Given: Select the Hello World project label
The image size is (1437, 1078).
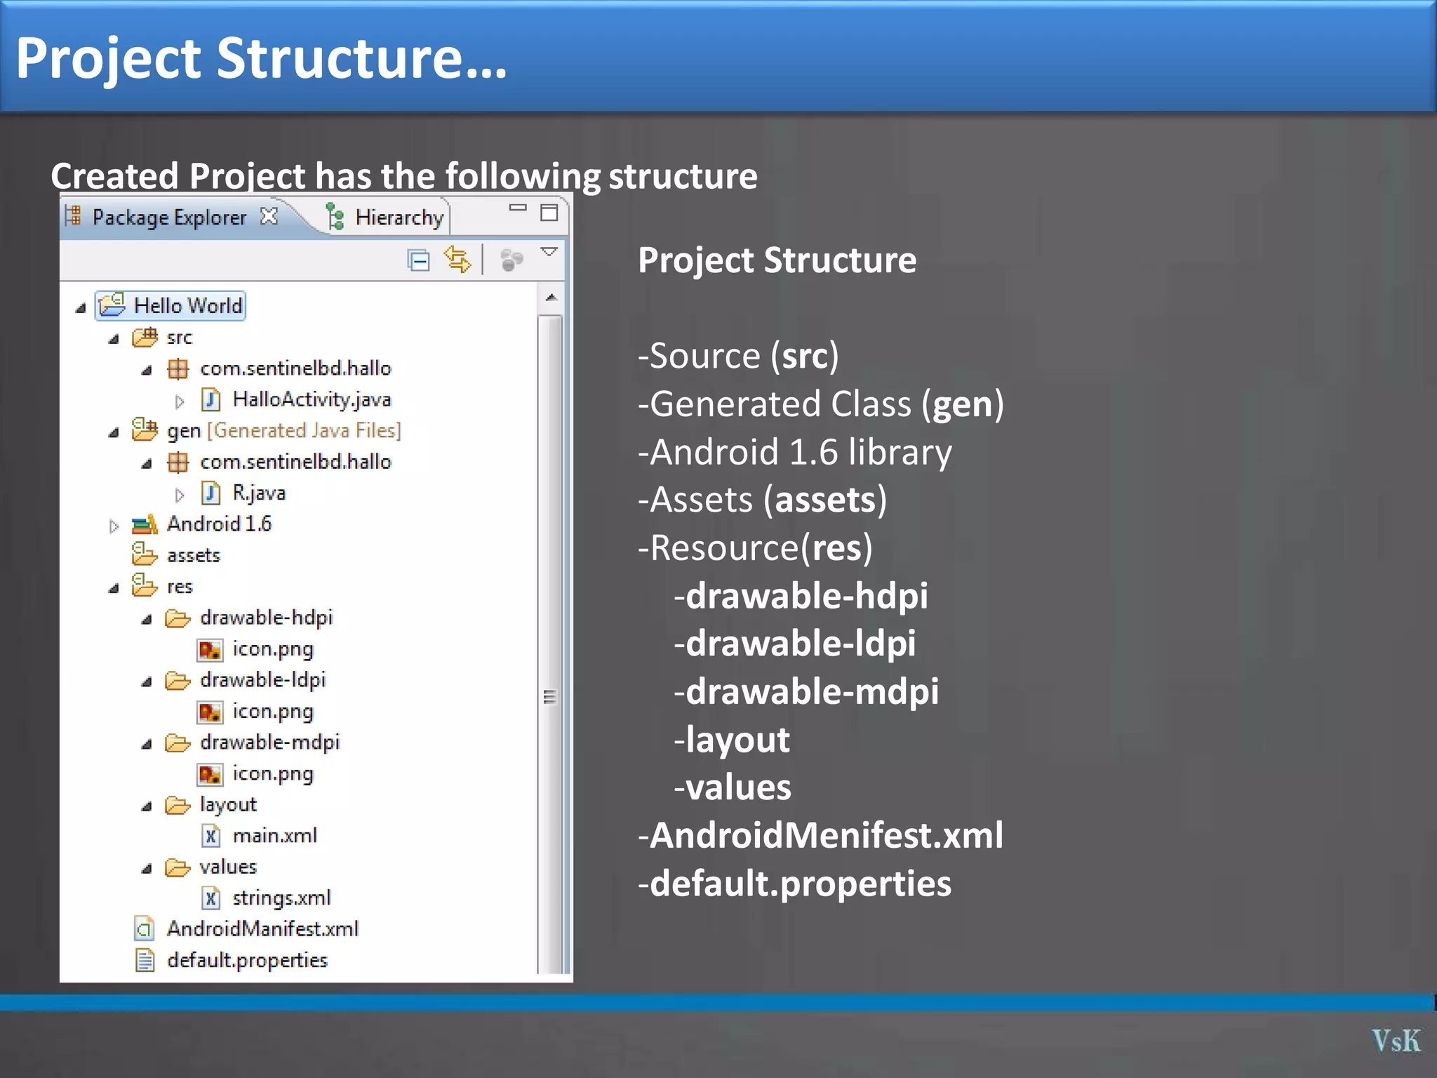Looking at the screenshot, I should point(188,305).
